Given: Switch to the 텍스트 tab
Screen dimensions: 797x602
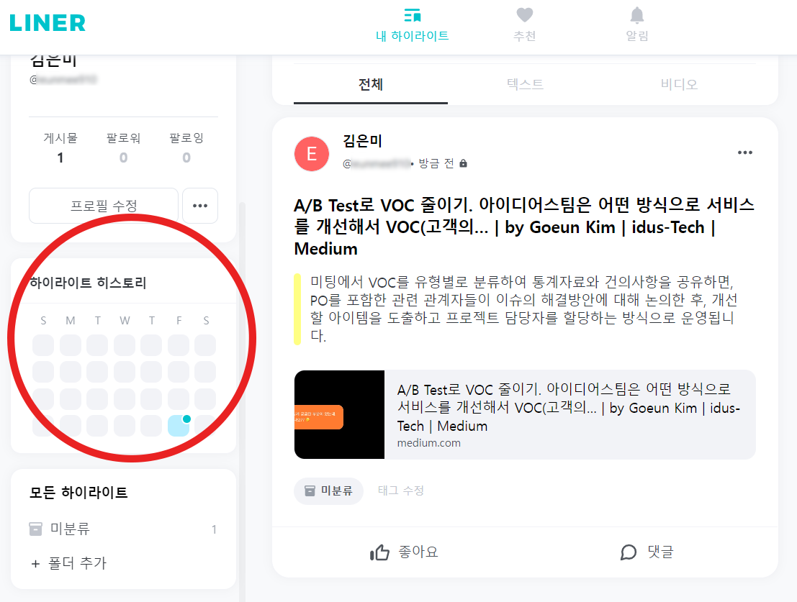Looking at the screenshot, I should point(525,84).
